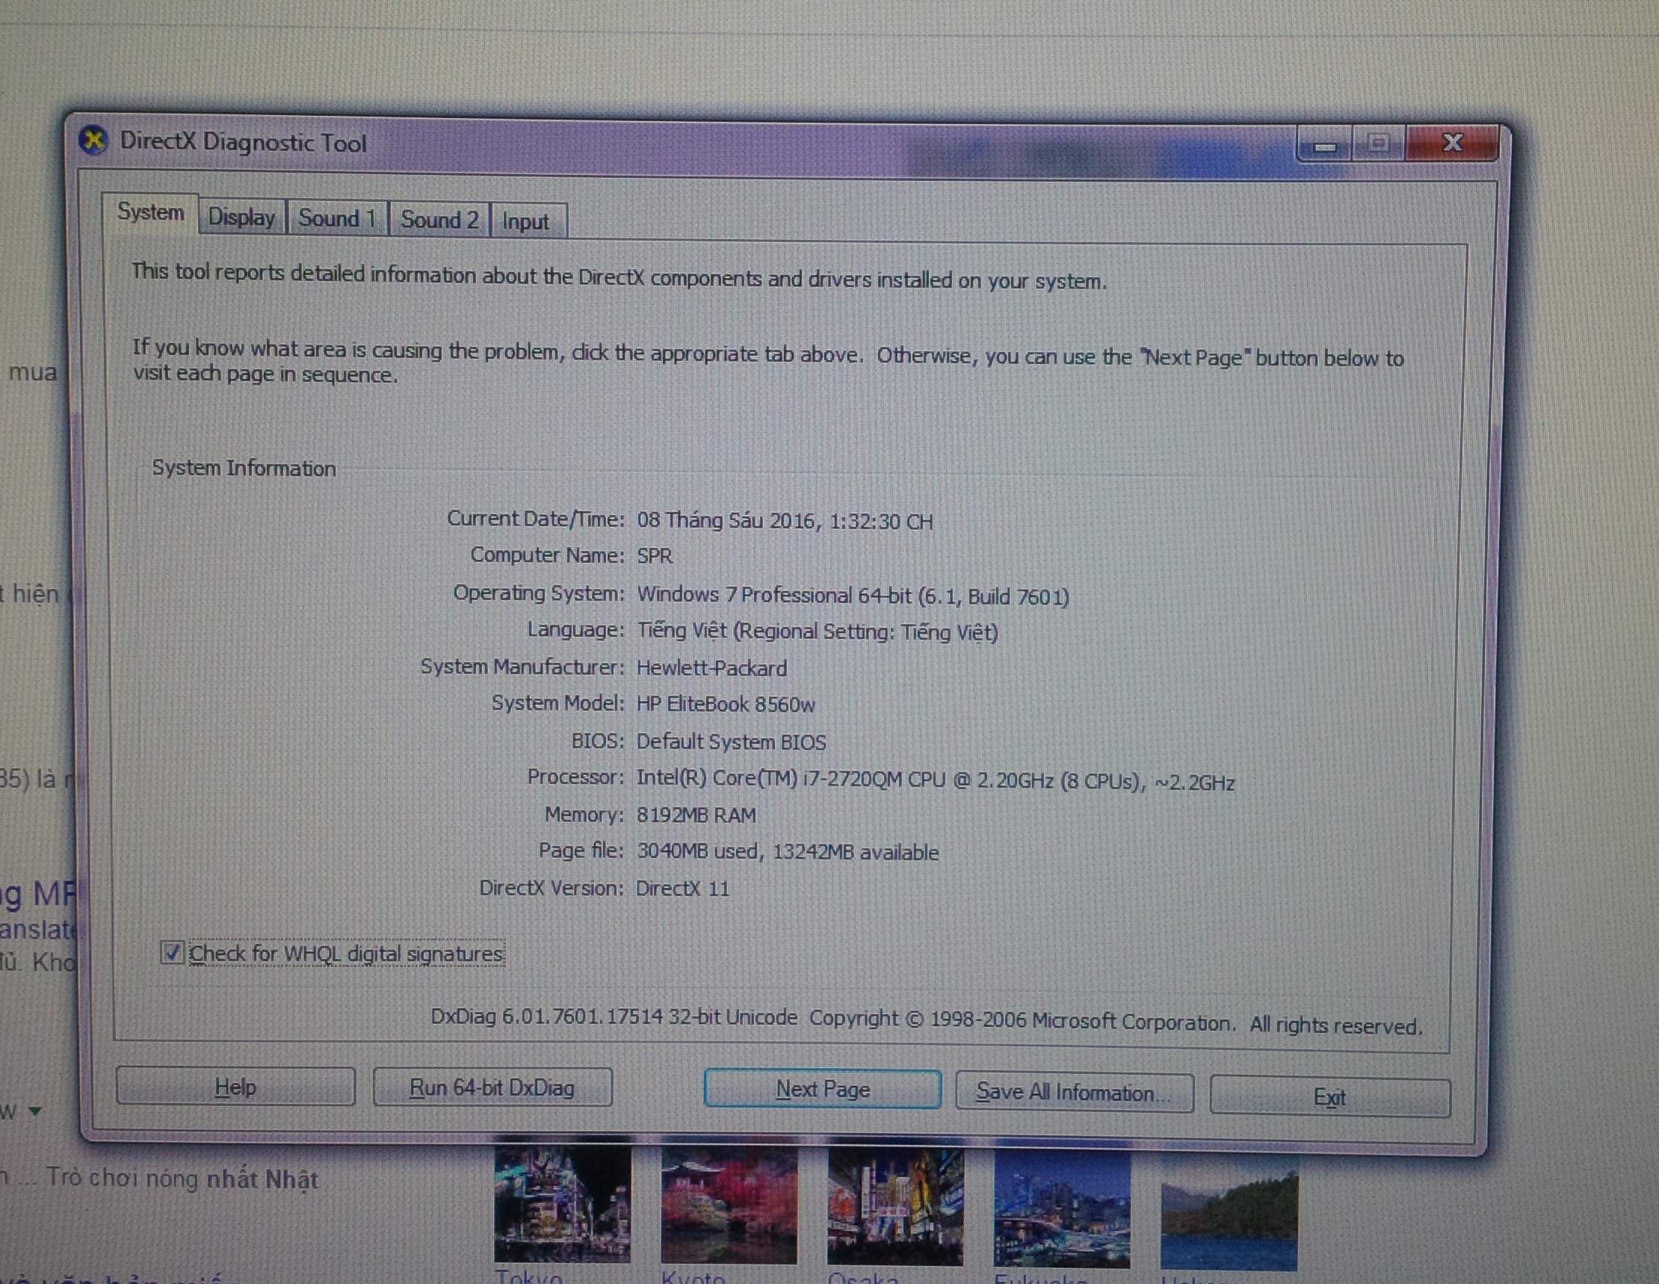Click Save All Information button
The image size is (1659, 1284).
1074,1093
